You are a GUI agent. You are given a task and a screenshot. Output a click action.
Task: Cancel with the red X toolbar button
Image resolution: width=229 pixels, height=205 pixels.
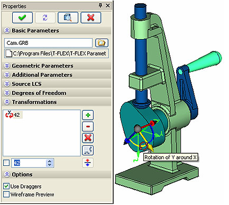(90, 17)
